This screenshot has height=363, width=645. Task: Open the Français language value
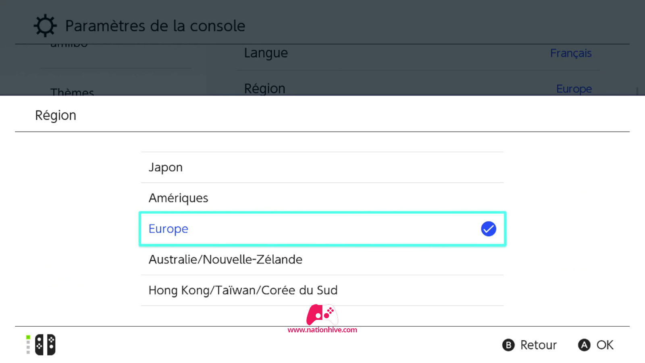[x=571, y=53]
